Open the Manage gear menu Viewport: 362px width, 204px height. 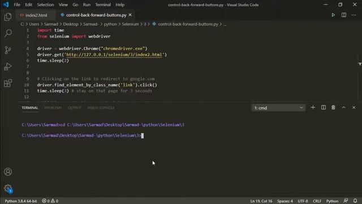[8, 188]
